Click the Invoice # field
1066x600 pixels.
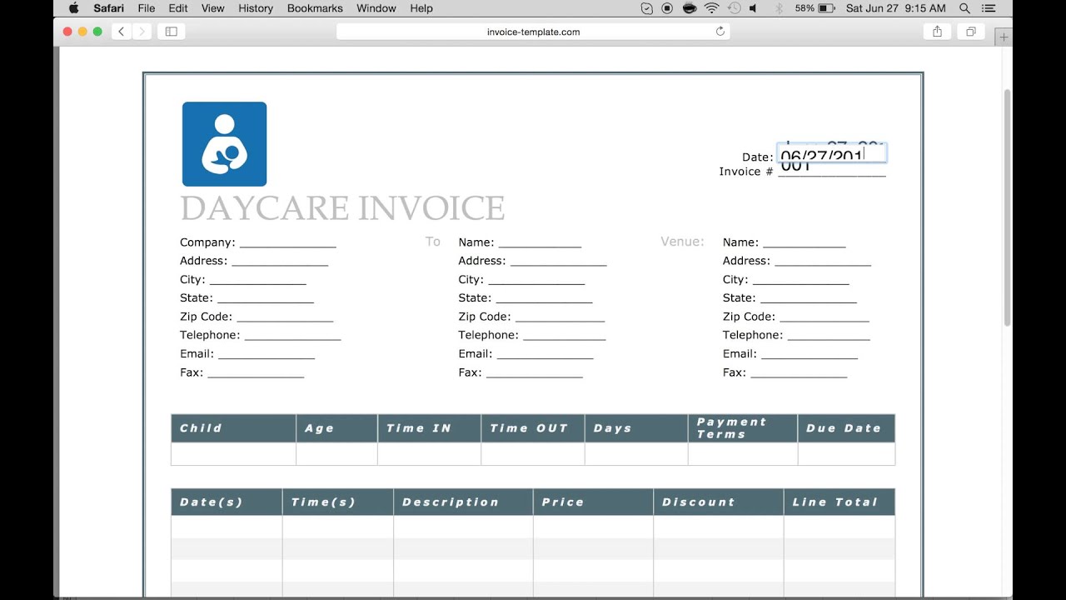coord(832,168)
